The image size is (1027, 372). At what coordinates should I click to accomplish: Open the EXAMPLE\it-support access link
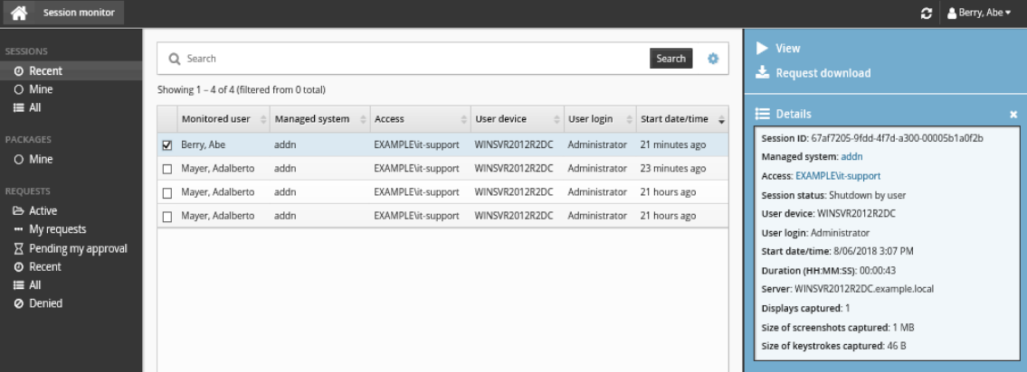coord(838,176)
